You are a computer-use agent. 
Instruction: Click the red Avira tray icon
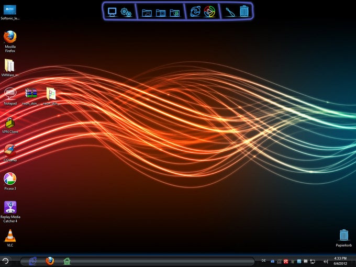tap(286, 262)
